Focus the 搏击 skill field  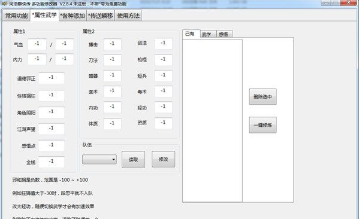pyautogui.click(x=112, y=44)
